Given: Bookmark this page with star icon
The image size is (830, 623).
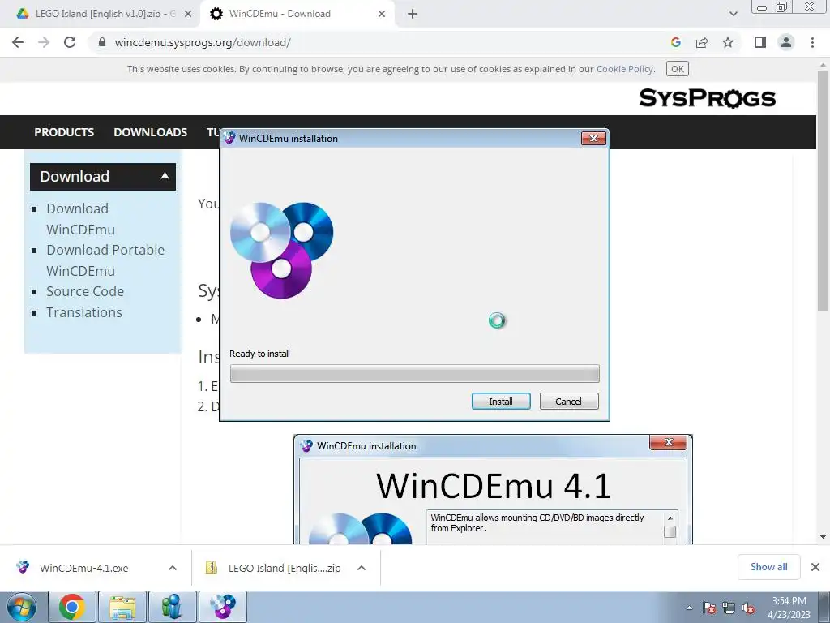Looking at the screenshot, I should click(728, 42).
